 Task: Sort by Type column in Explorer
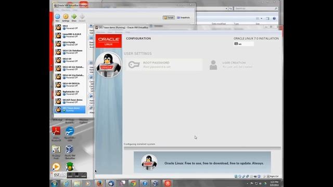[x=236, y=24]
